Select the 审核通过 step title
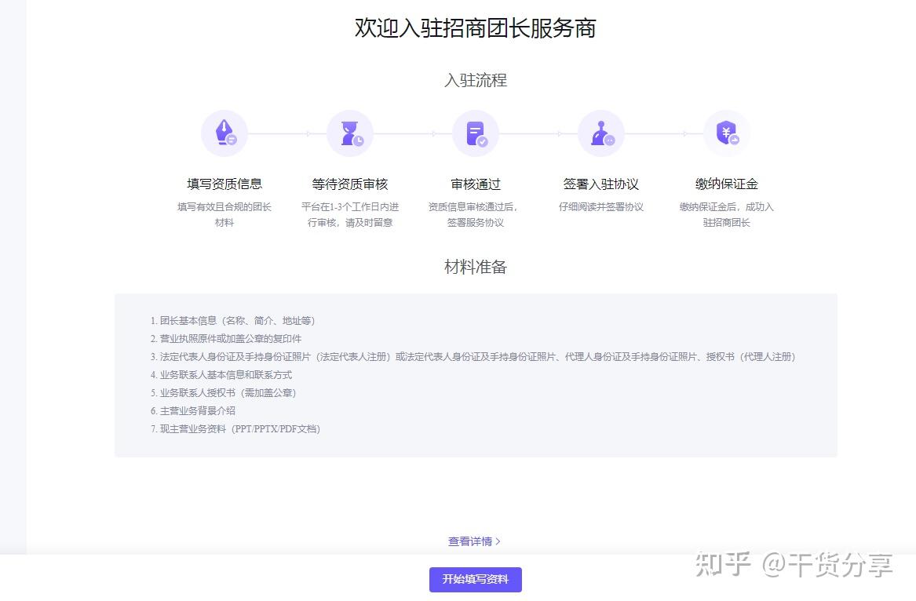Screen dimensions: 916x601 tap(476, 184)
